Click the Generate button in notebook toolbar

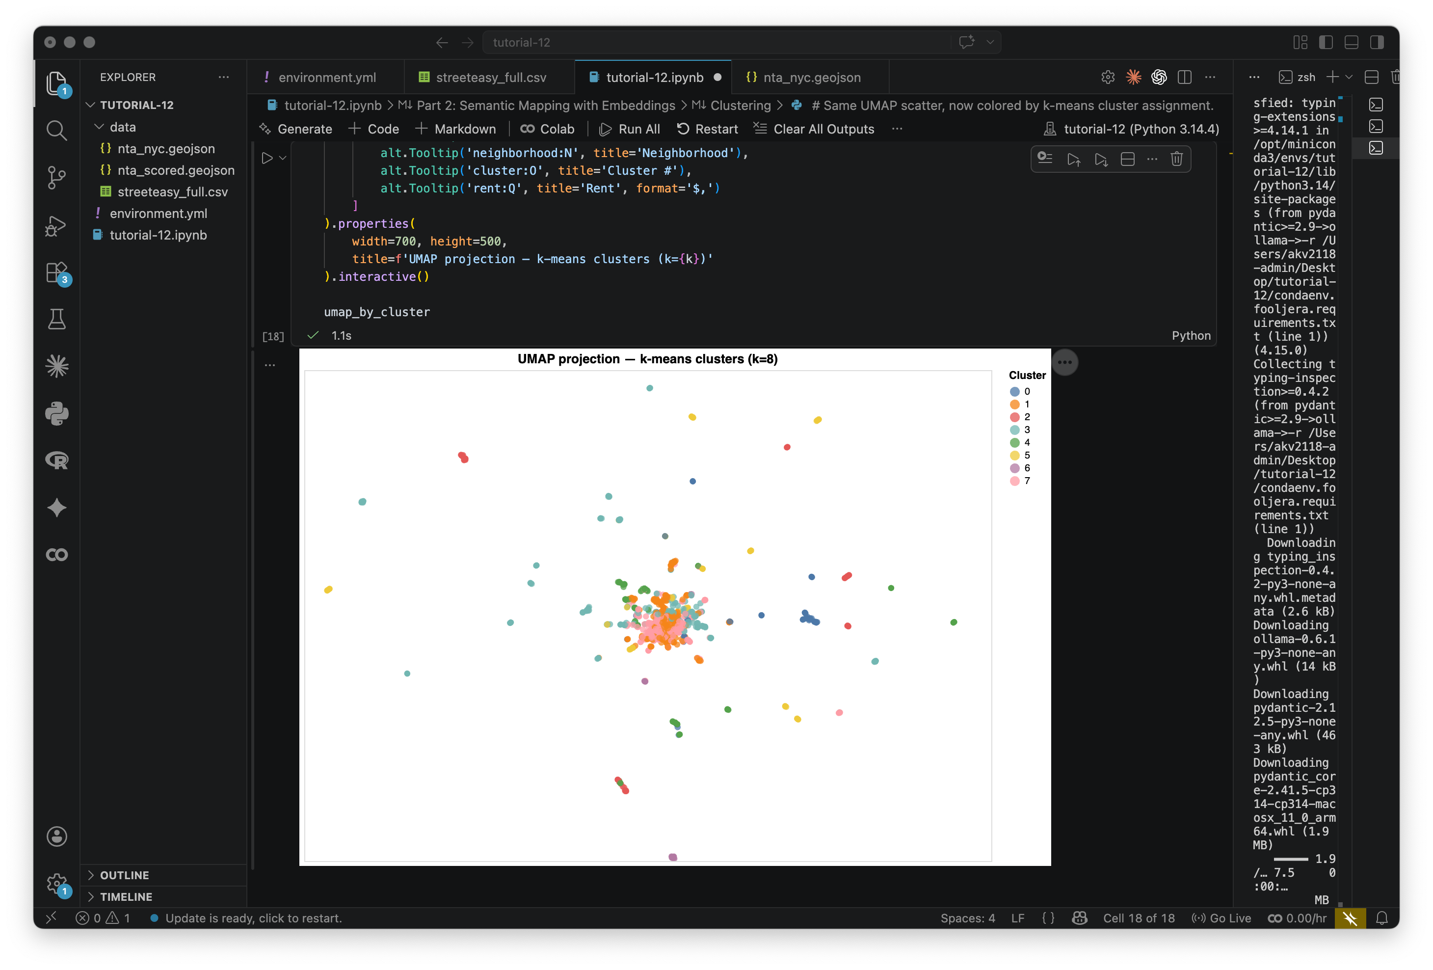click(x=296, y=129)
